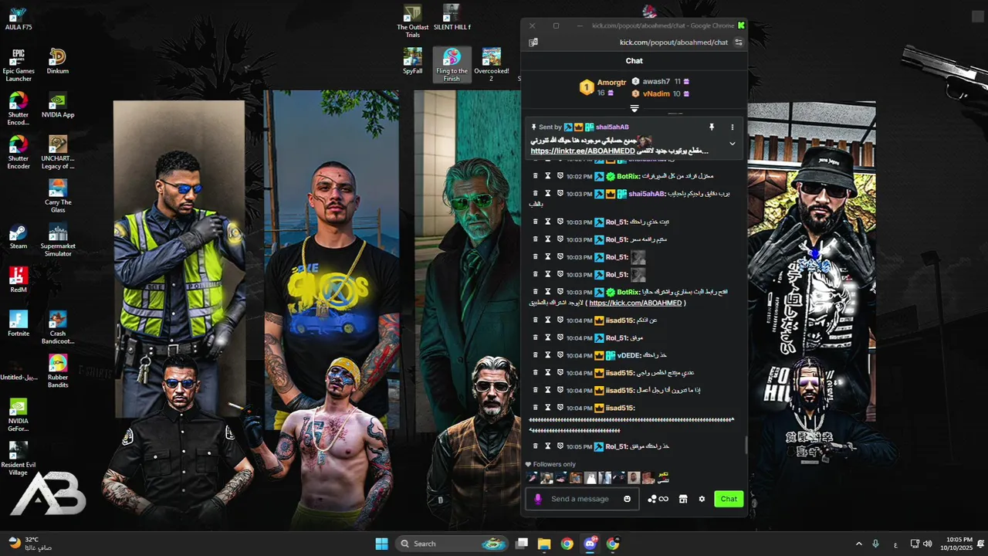Click the green Chat send button
Viewport: 988px width, 556px height.
click(x=729, y=499)
